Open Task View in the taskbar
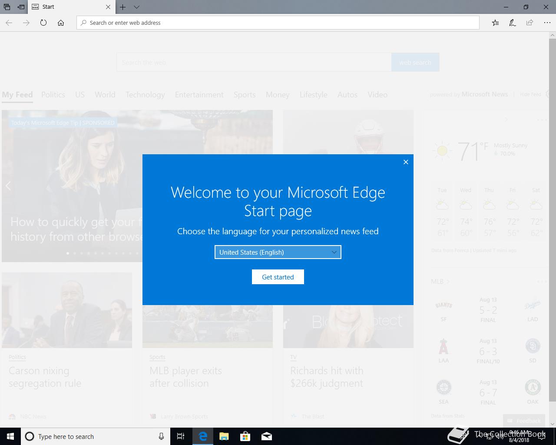 pyautogui.click(x=181, y=436)
